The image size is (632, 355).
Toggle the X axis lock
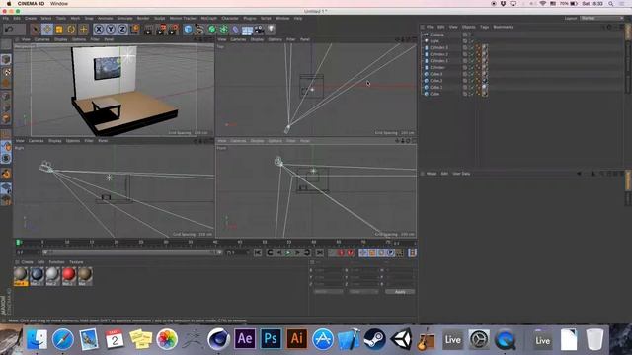[x=99, y=29]
